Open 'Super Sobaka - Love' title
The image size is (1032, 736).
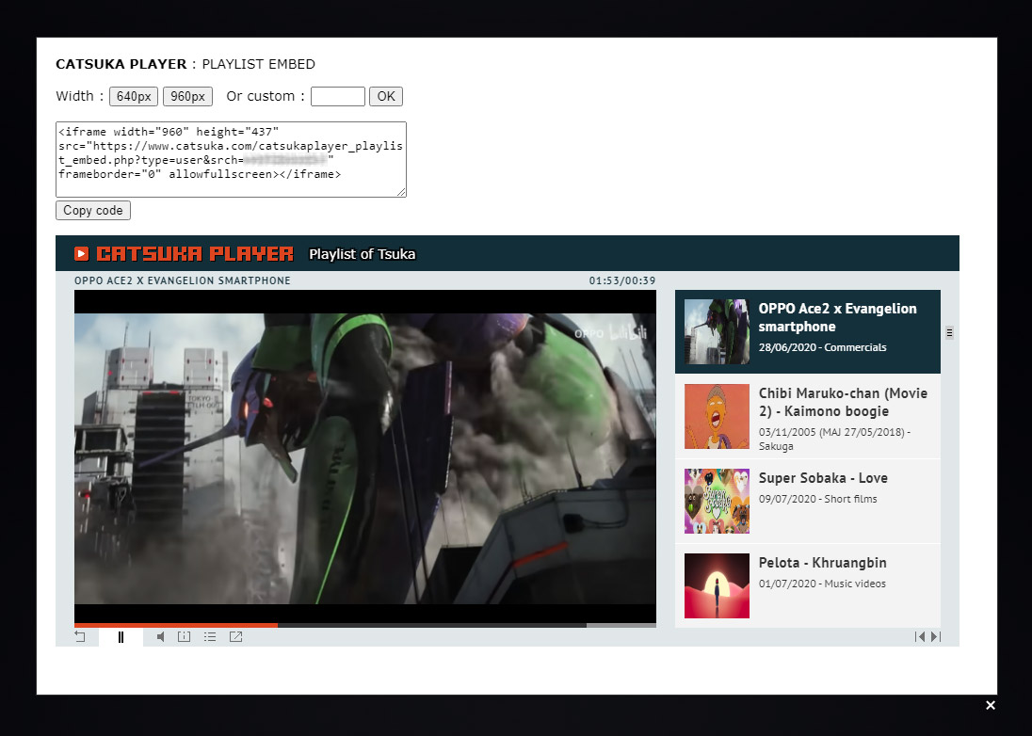coord(823,478)
